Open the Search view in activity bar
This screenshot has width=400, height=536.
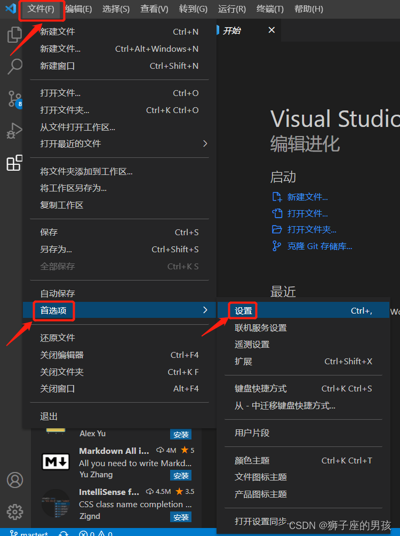15,66
